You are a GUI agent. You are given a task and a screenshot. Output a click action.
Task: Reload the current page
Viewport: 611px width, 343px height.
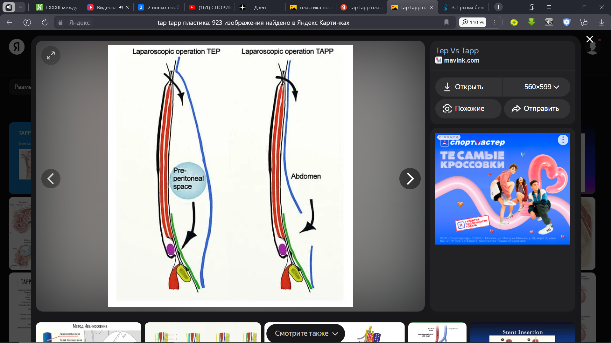click(45, 23)
